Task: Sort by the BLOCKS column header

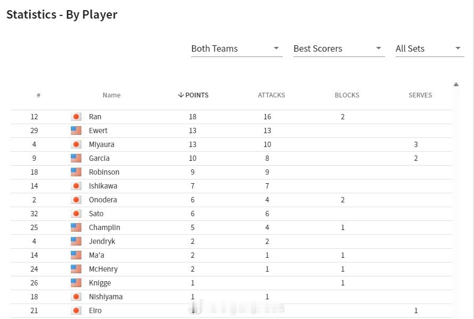Action: [x=347, y=95]
